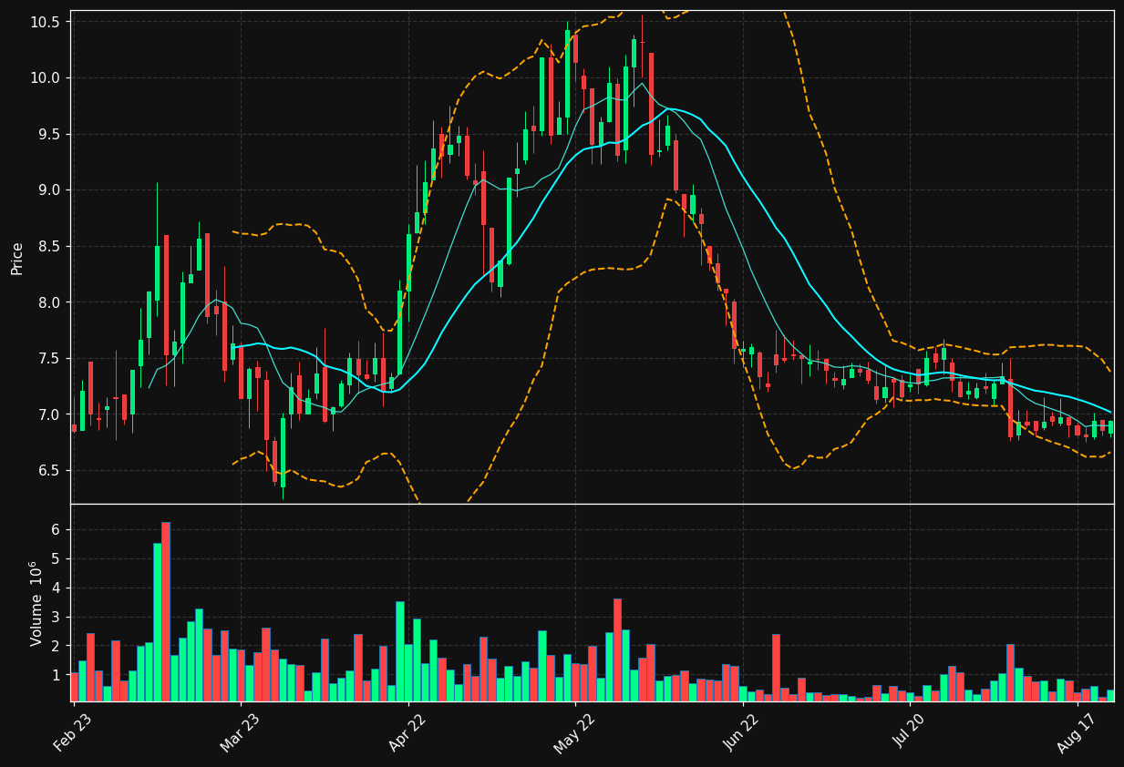The height and width of the screenshot is (767, 1124).
Task: Click the Jun 22 date label
Action: (x=741, y=732)
